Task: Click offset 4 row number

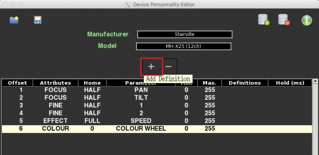Action: click(x=21, y=113)
